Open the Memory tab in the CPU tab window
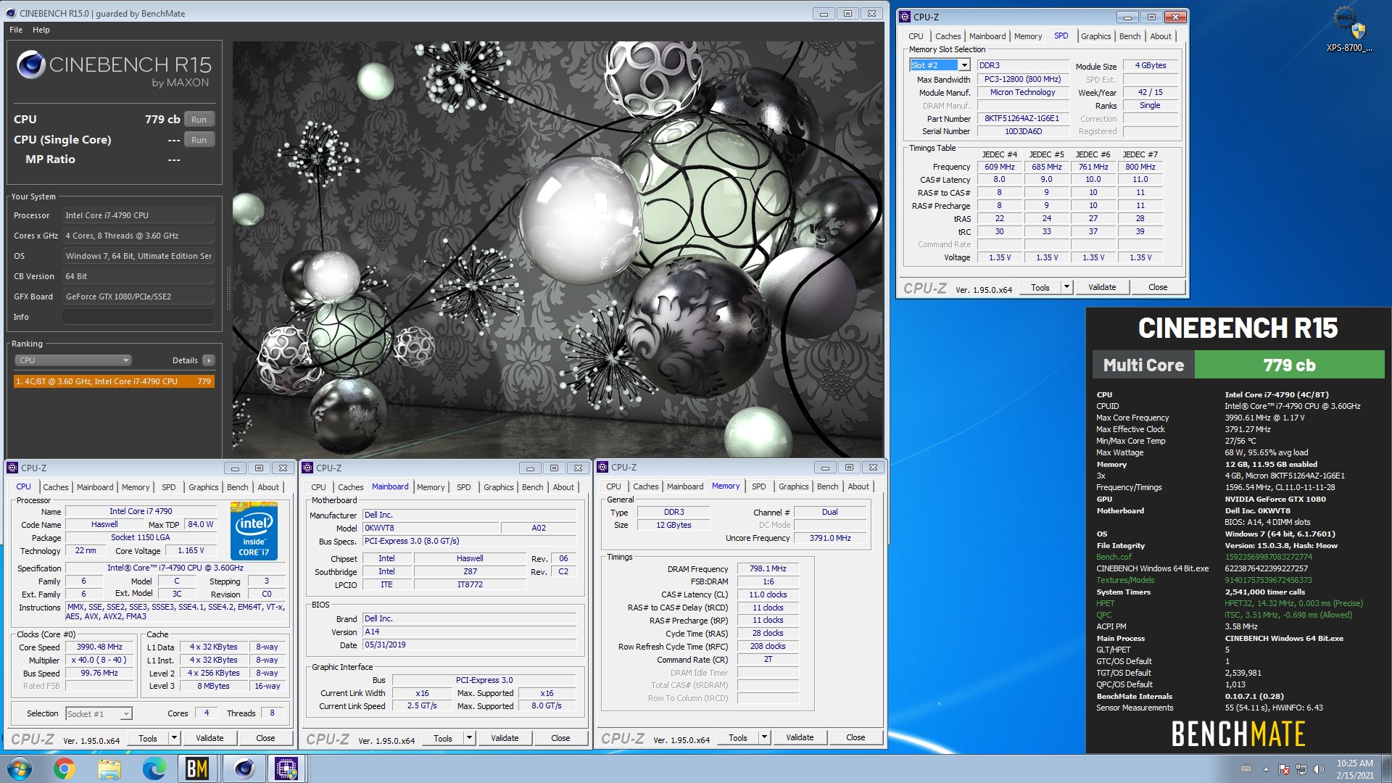Image resolution: width=1392 pixels, height=783 pixels. coord(136,487)
